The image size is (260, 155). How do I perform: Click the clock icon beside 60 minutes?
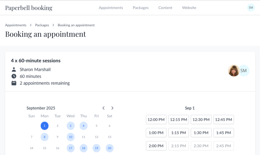[14, 76]
